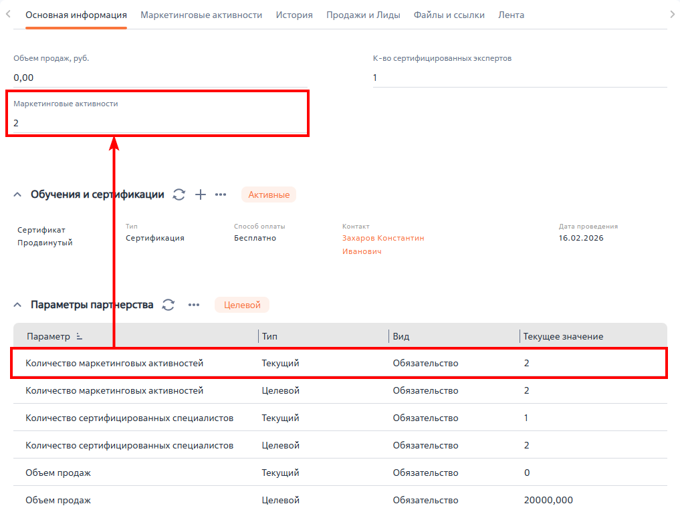Screen dimensions: 680x518
Task: Switch to the Маркетинговые активности tab
Action: point(201,15)
